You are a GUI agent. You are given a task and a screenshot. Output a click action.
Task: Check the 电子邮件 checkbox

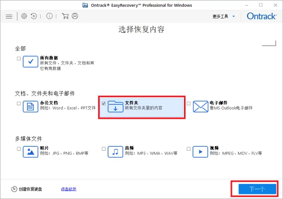click(x=189, y=104)
